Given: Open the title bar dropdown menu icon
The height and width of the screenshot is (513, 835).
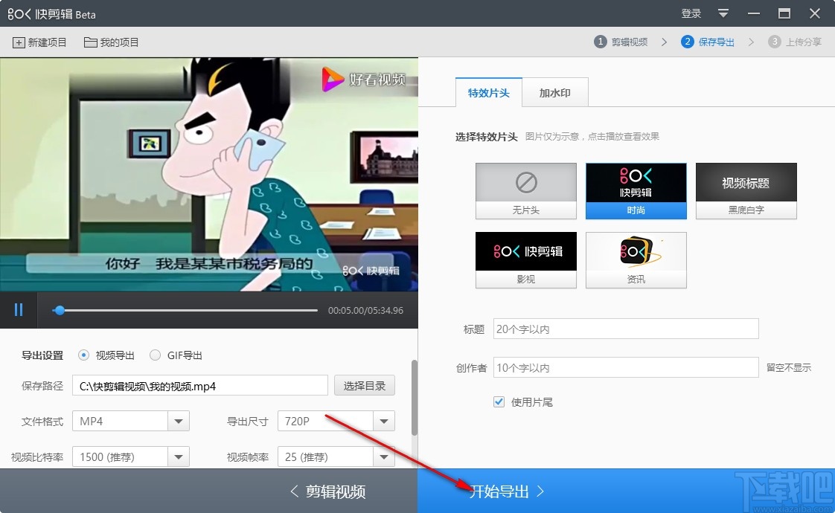Looking at the screenshot, I should click(723, 14).
